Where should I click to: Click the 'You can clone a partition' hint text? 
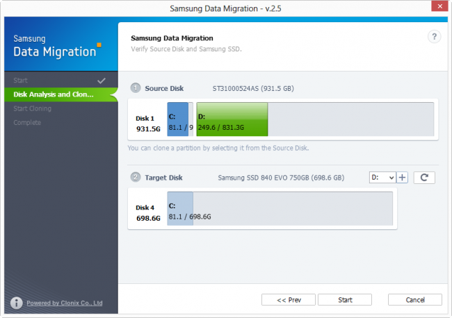tap(218, 148)
